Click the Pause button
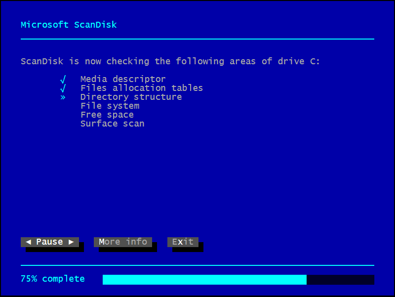Viewport: 395px width, 297px height. [50, 242]
